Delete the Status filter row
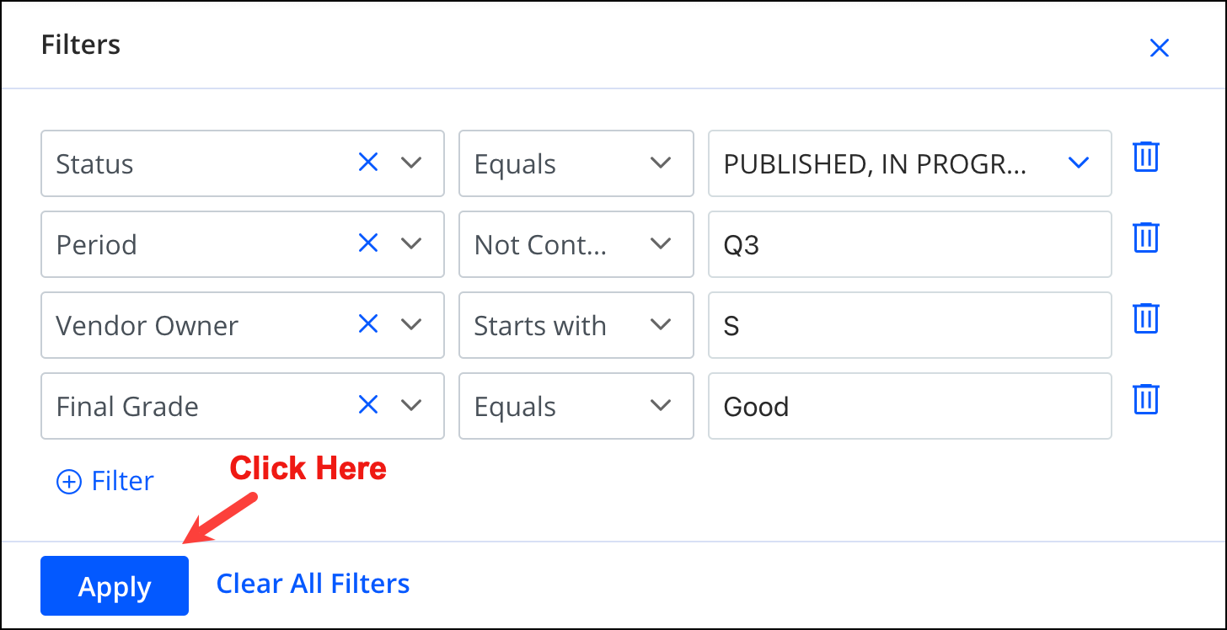Viewport: 1227px width, 630px height. 1146,157
